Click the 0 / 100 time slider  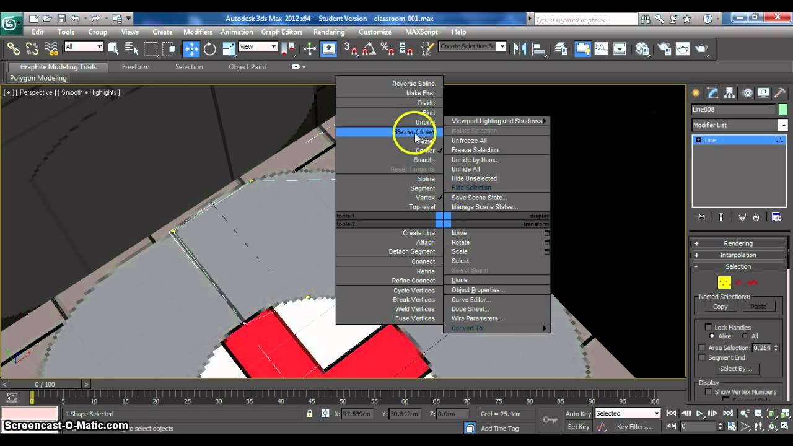click(x=45, y=384)
